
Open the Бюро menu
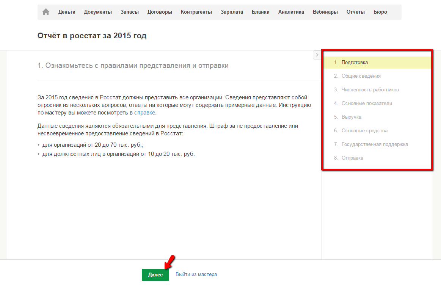tap(380, 12)
